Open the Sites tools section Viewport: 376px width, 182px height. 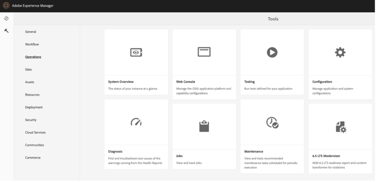tap(28, 69)
